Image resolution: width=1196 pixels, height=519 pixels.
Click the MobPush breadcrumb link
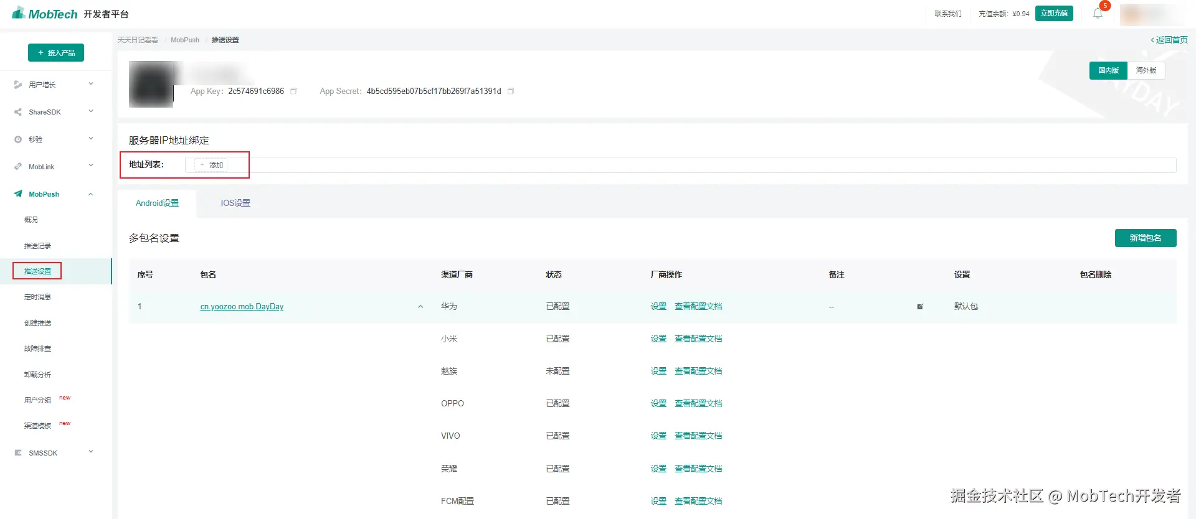click(185, 40)
